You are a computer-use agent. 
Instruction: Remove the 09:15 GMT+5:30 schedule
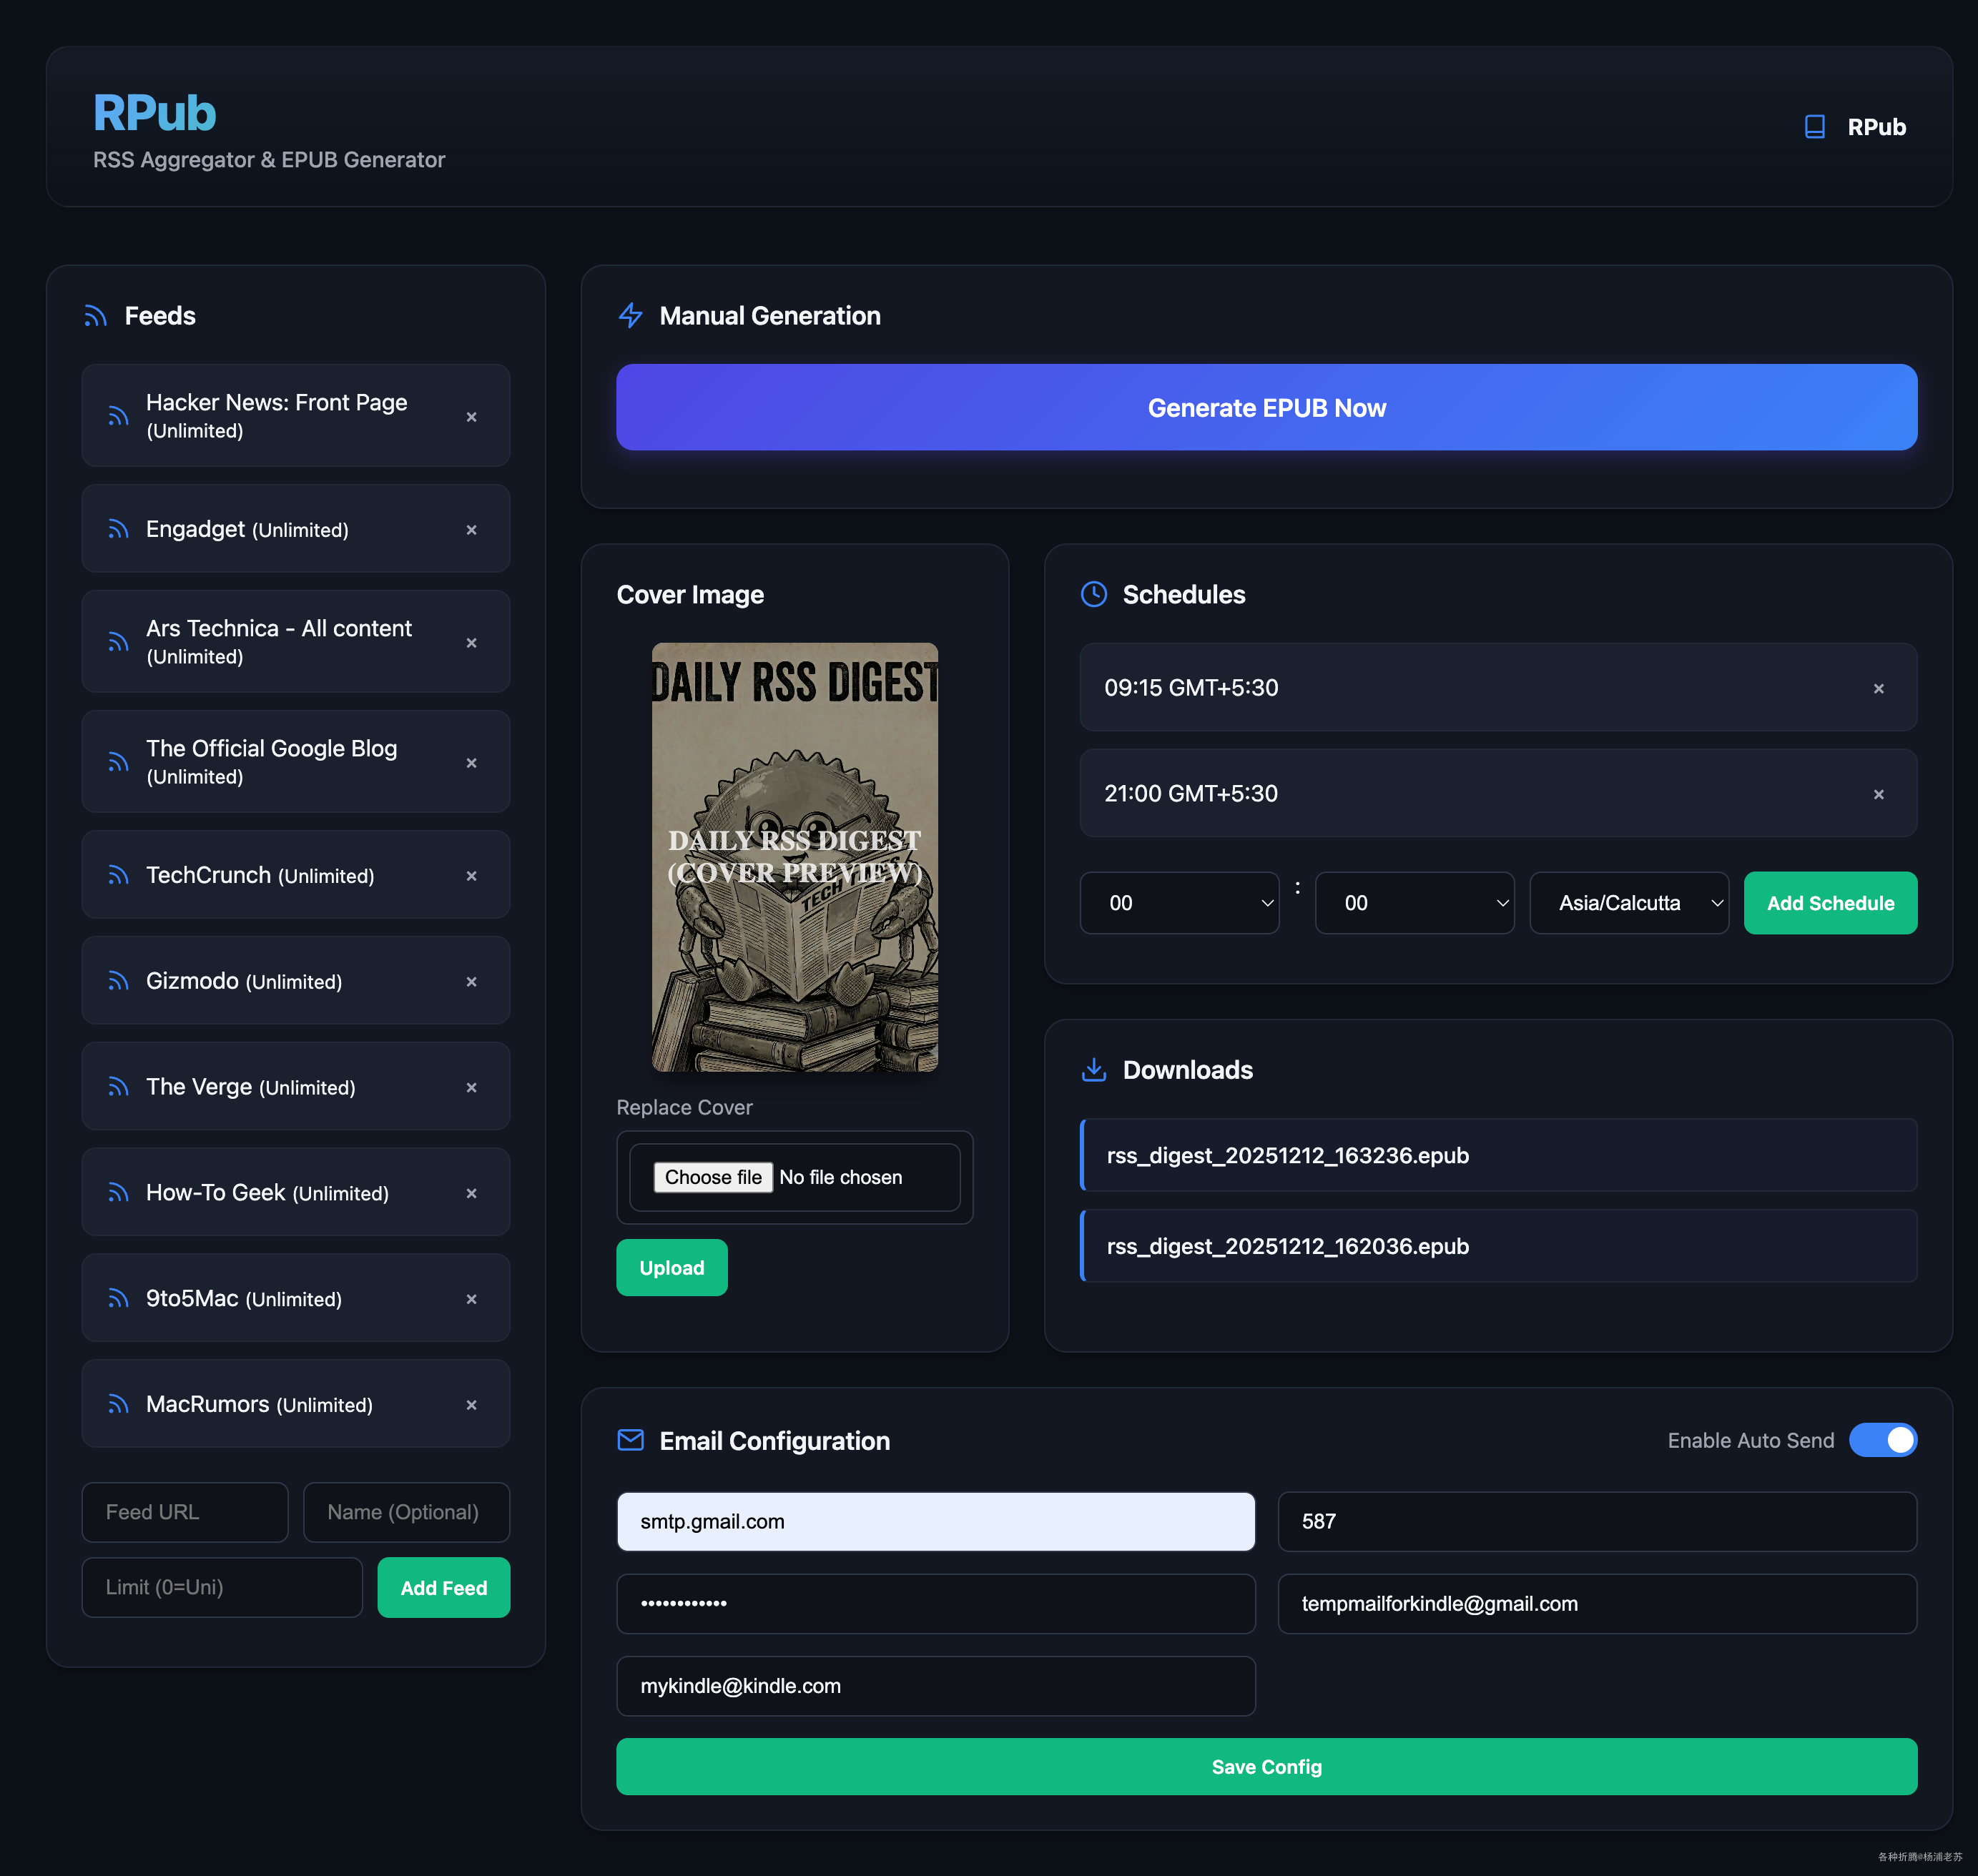1878,688
